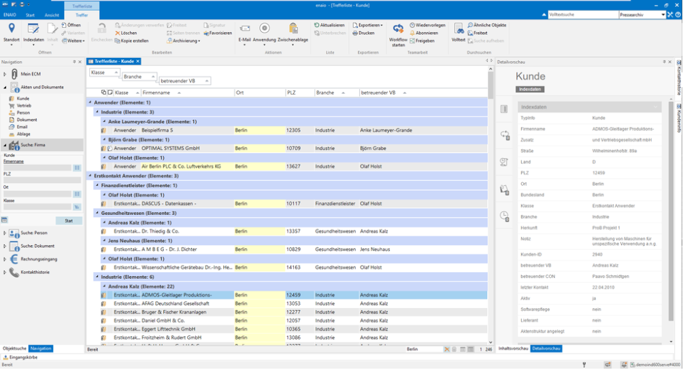The width and height of the screenshot is (683, 370).
Task: Select Vertrieb in navigation tree
Action: tap(23, 106)
